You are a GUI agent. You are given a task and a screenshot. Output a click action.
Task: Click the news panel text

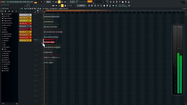pos(123,6)
